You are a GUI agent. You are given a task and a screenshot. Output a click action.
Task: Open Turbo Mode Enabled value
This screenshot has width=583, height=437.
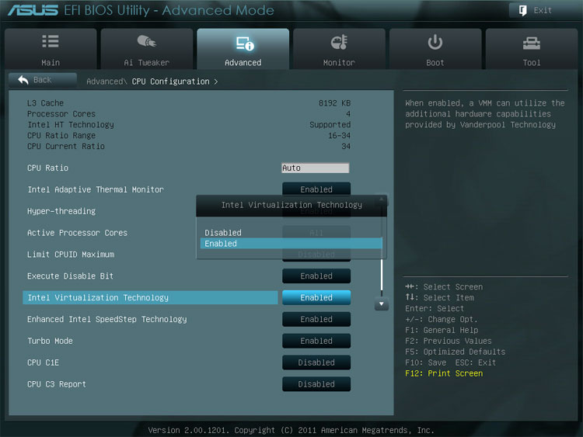(316, 341)
